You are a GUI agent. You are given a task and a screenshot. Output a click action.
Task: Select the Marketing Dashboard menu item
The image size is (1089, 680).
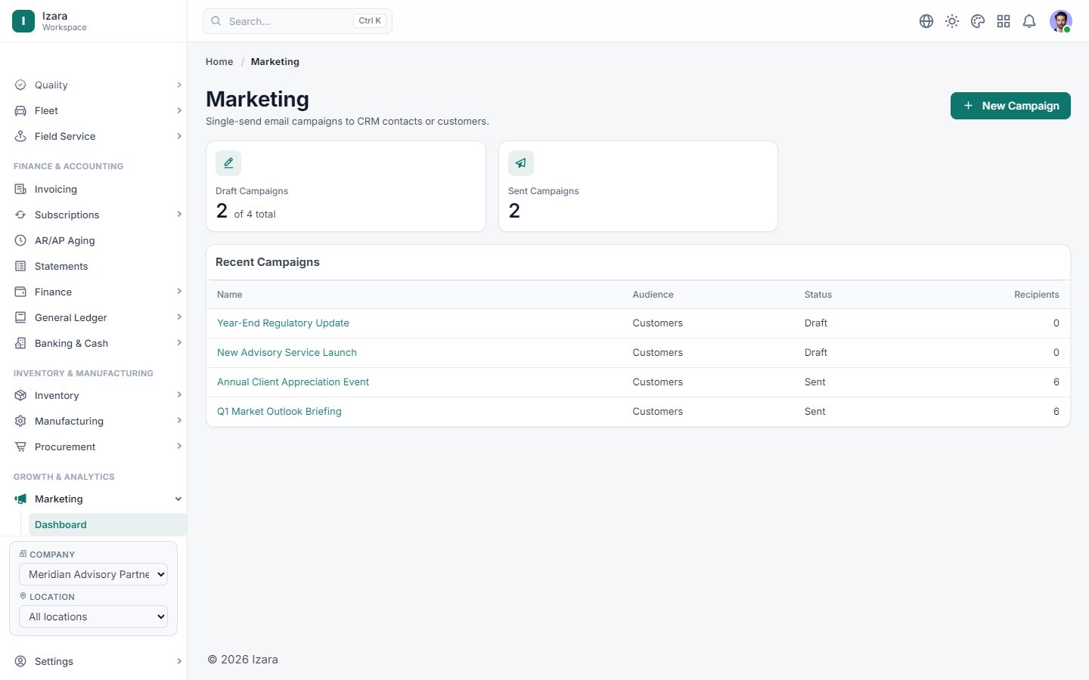tap(107, 524)
